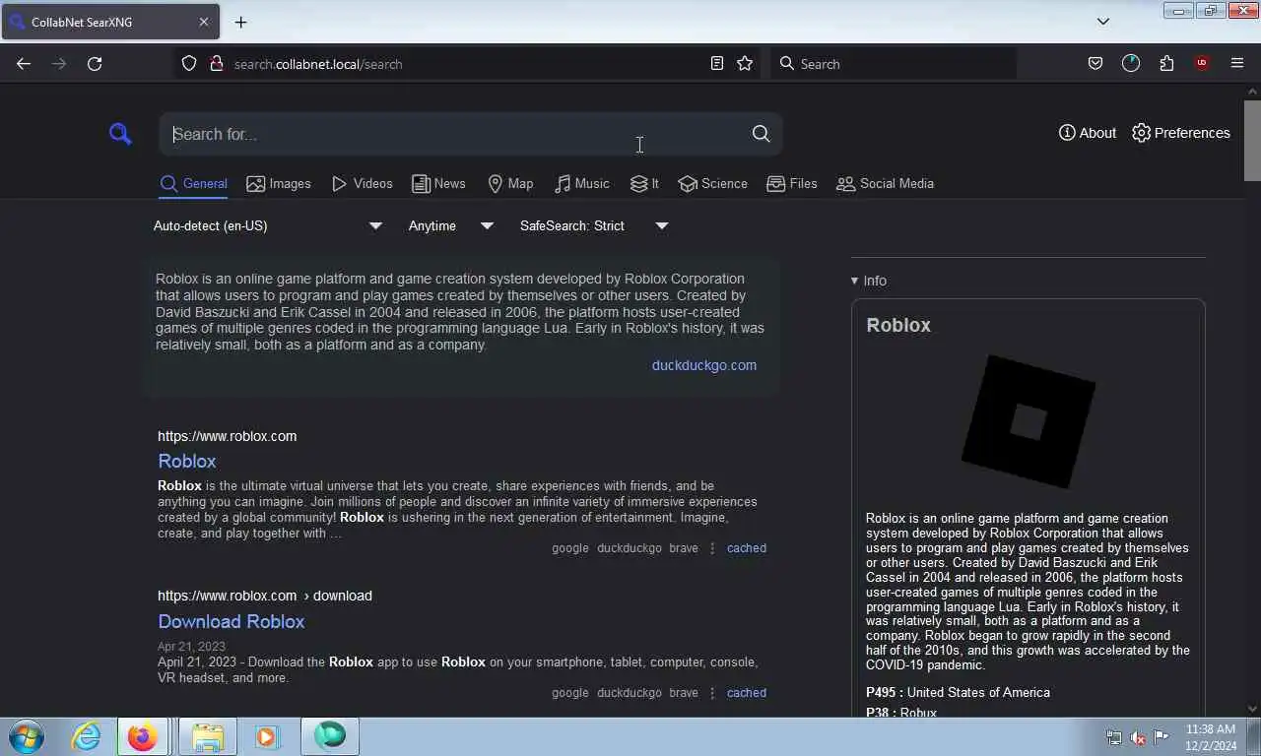Open the Firefox application menu
Image resolution: width=1261 pixels, height=756 pixels.
pyautogui.click(x=1237, y=64)
